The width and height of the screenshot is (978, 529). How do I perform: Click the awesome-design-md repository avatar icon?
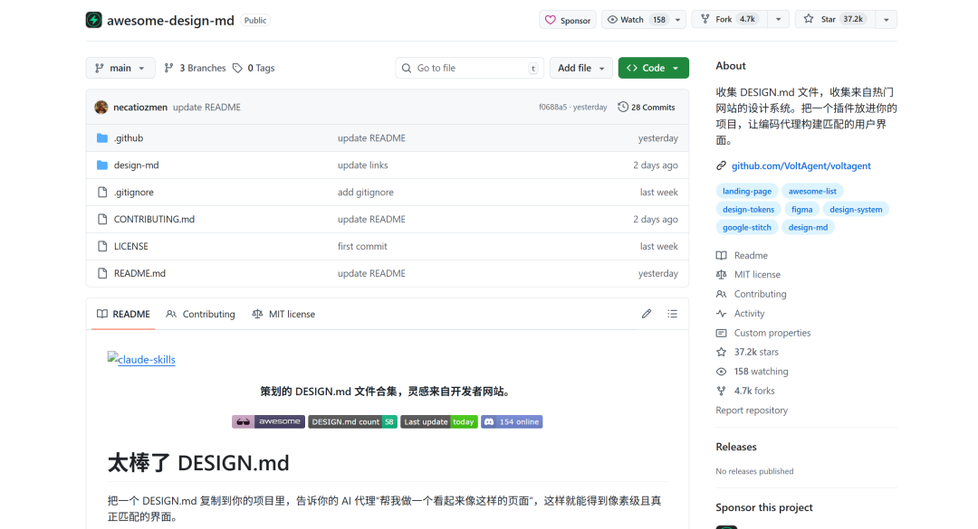93,20
